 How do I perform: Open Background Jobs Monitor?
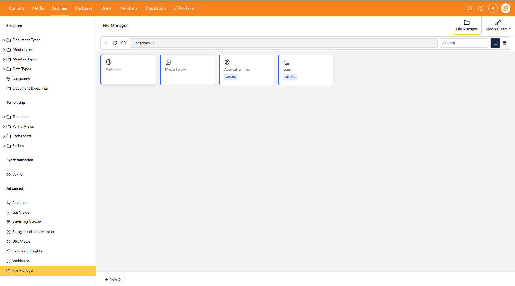click(33, 232)
